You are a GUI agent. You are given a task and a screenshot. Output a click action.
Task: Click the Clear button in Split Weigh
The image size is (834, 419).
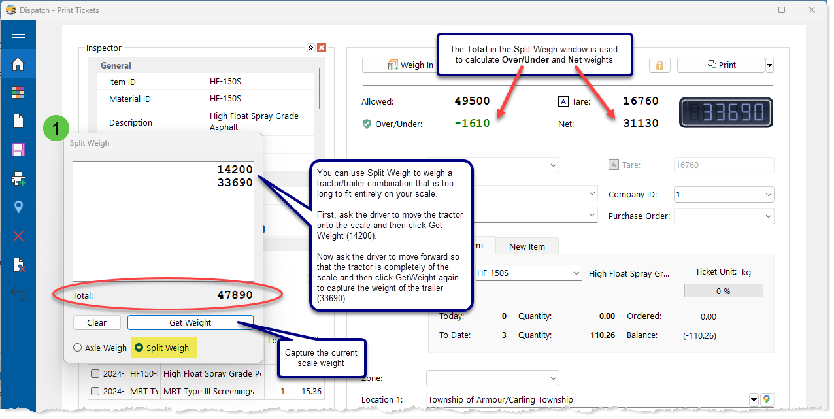point(97,322)
